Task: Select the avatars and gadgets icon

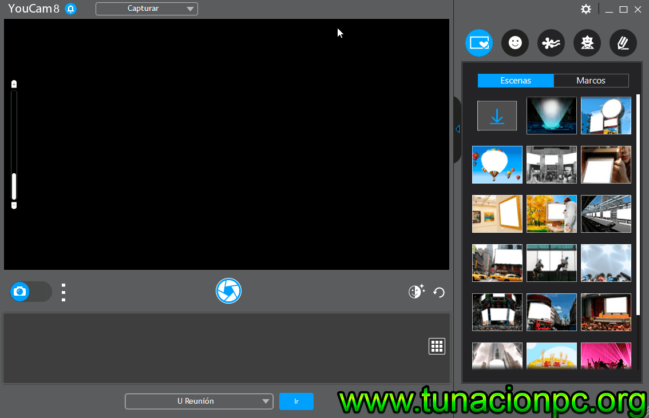Action: point(587,43)
